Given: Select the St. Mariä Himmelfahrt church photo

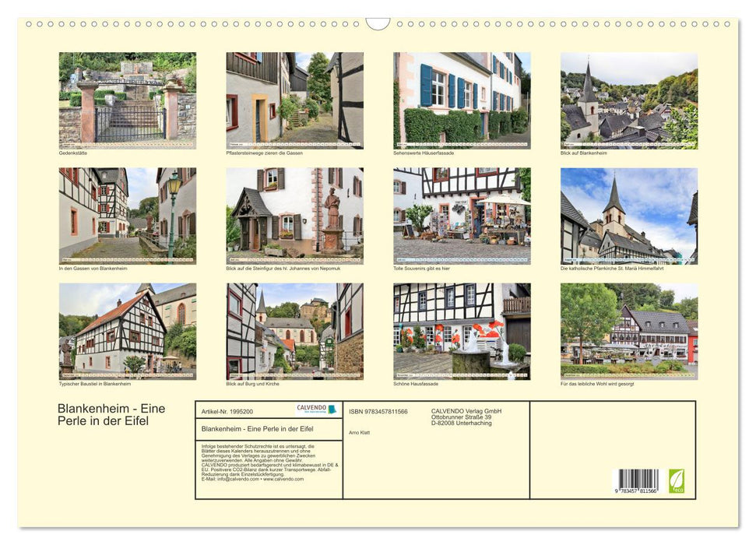Looking at the screenshot, I should coord(628,215).
